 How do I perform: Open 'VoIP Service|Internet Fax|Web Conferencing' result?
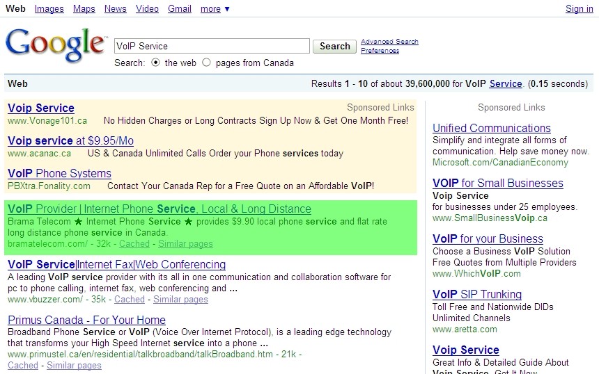tap(116, 265)
